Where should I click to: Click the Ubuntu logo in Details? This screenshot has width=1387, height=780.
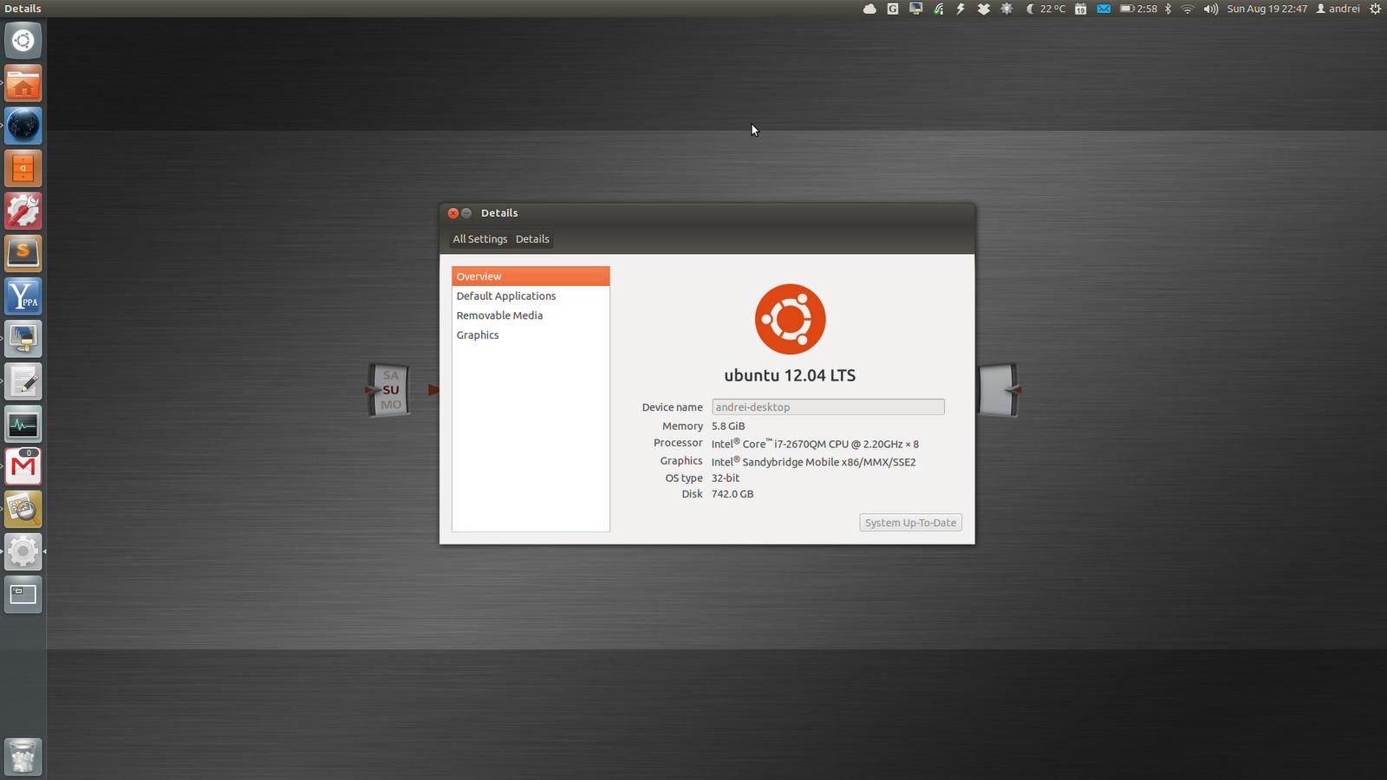(x=790, y=319)
